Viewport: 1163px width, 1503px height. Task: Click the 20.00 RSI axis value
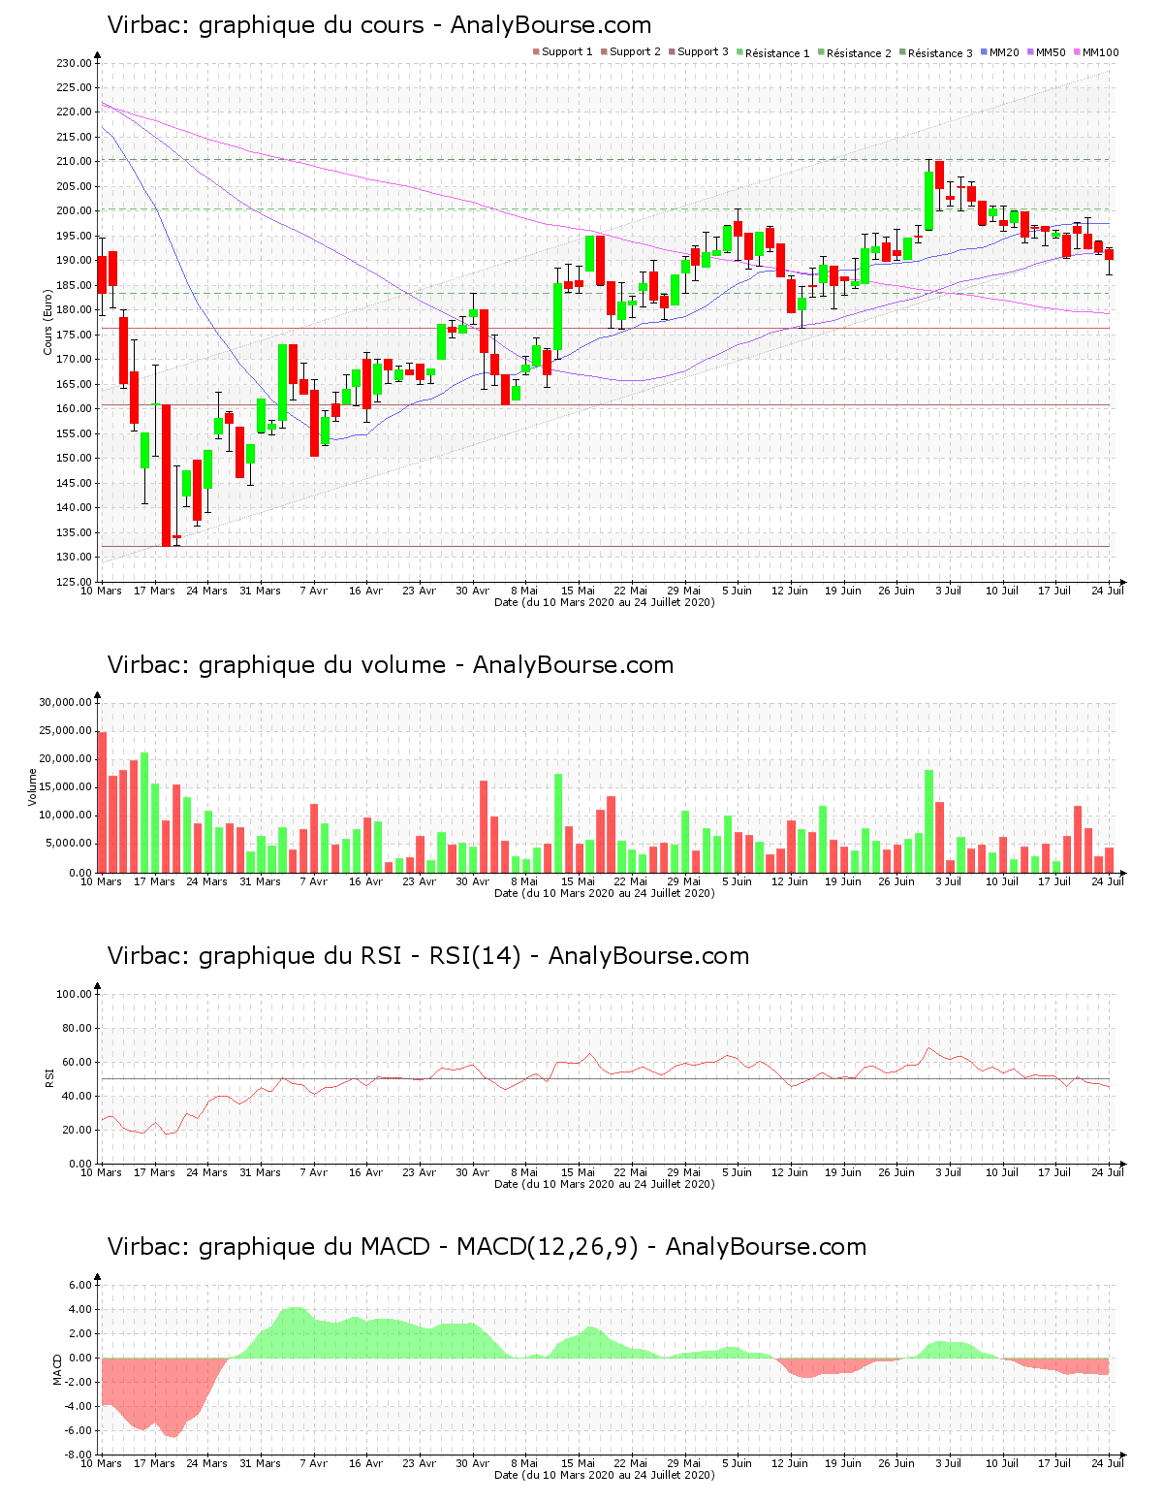[77, 1130]
